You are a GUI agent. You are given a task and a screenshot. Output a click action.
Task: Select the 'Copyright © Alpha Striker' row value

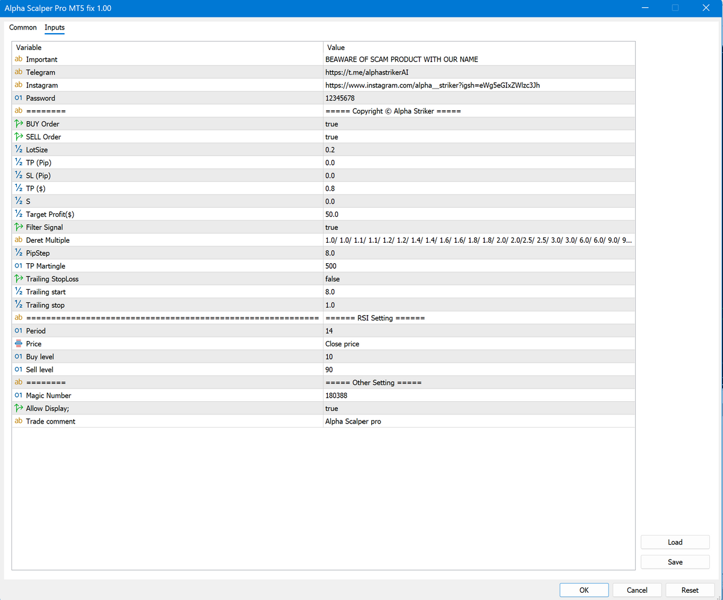(x=479, y=111)
